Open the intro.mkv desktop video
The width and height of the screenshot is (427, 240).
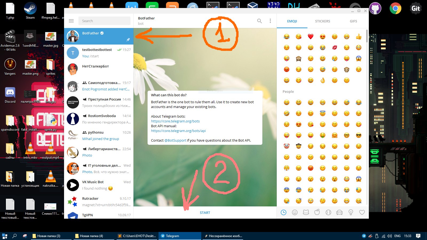pyautogui.click(x=30, y=151)
